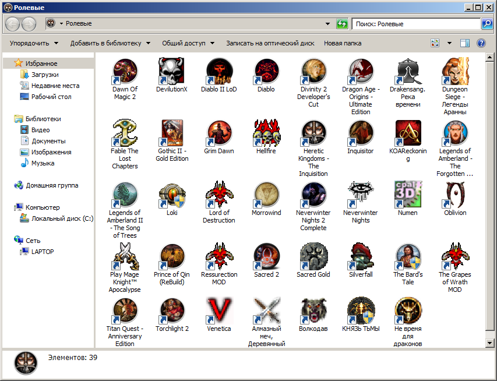Select the Diablo II LoD shortcut

point(218,71)
